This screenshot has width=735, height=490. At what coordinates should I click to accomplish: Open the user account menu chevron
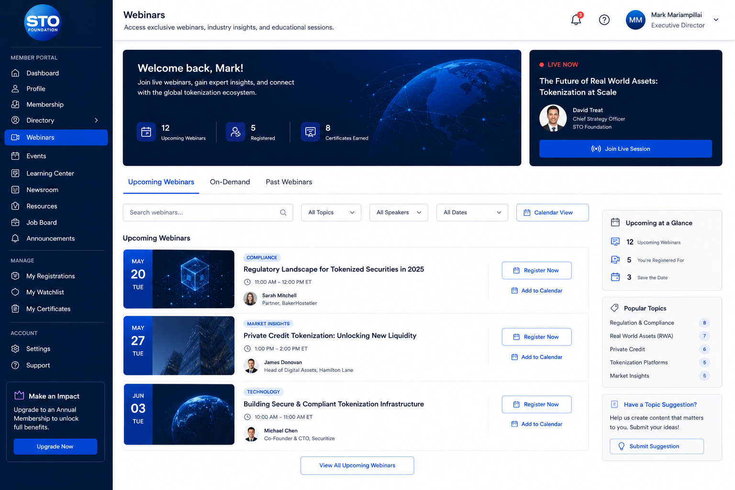click(716, 20)
